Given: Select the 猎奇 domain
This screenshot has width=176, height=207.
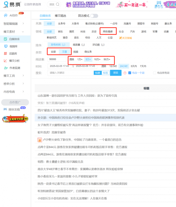Looking at the screenshot, I should (65, 38).
